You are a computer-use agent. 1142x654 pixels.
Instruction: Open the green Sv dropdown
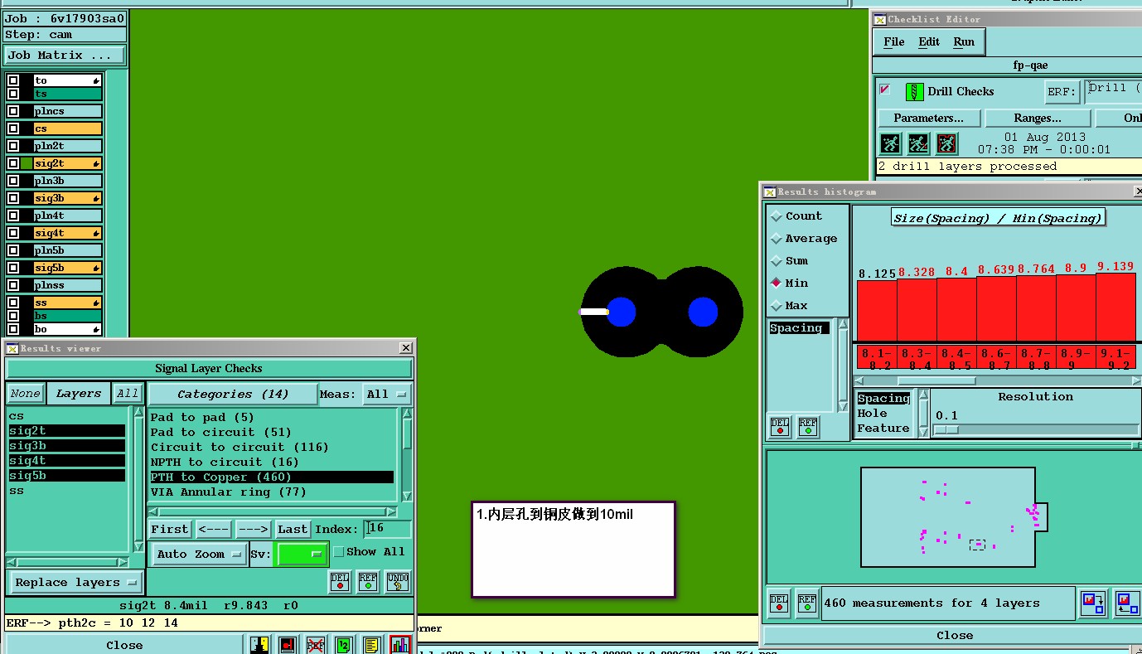tap(302, 555)
